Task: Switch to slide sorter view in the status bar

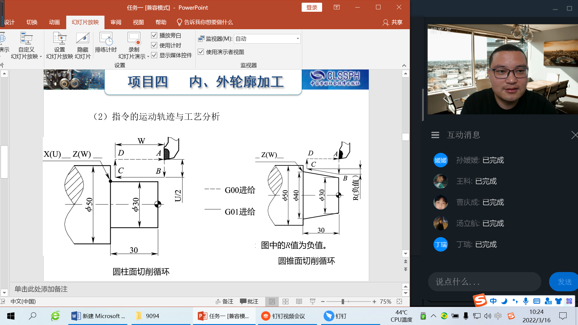Action: (285, 302)
